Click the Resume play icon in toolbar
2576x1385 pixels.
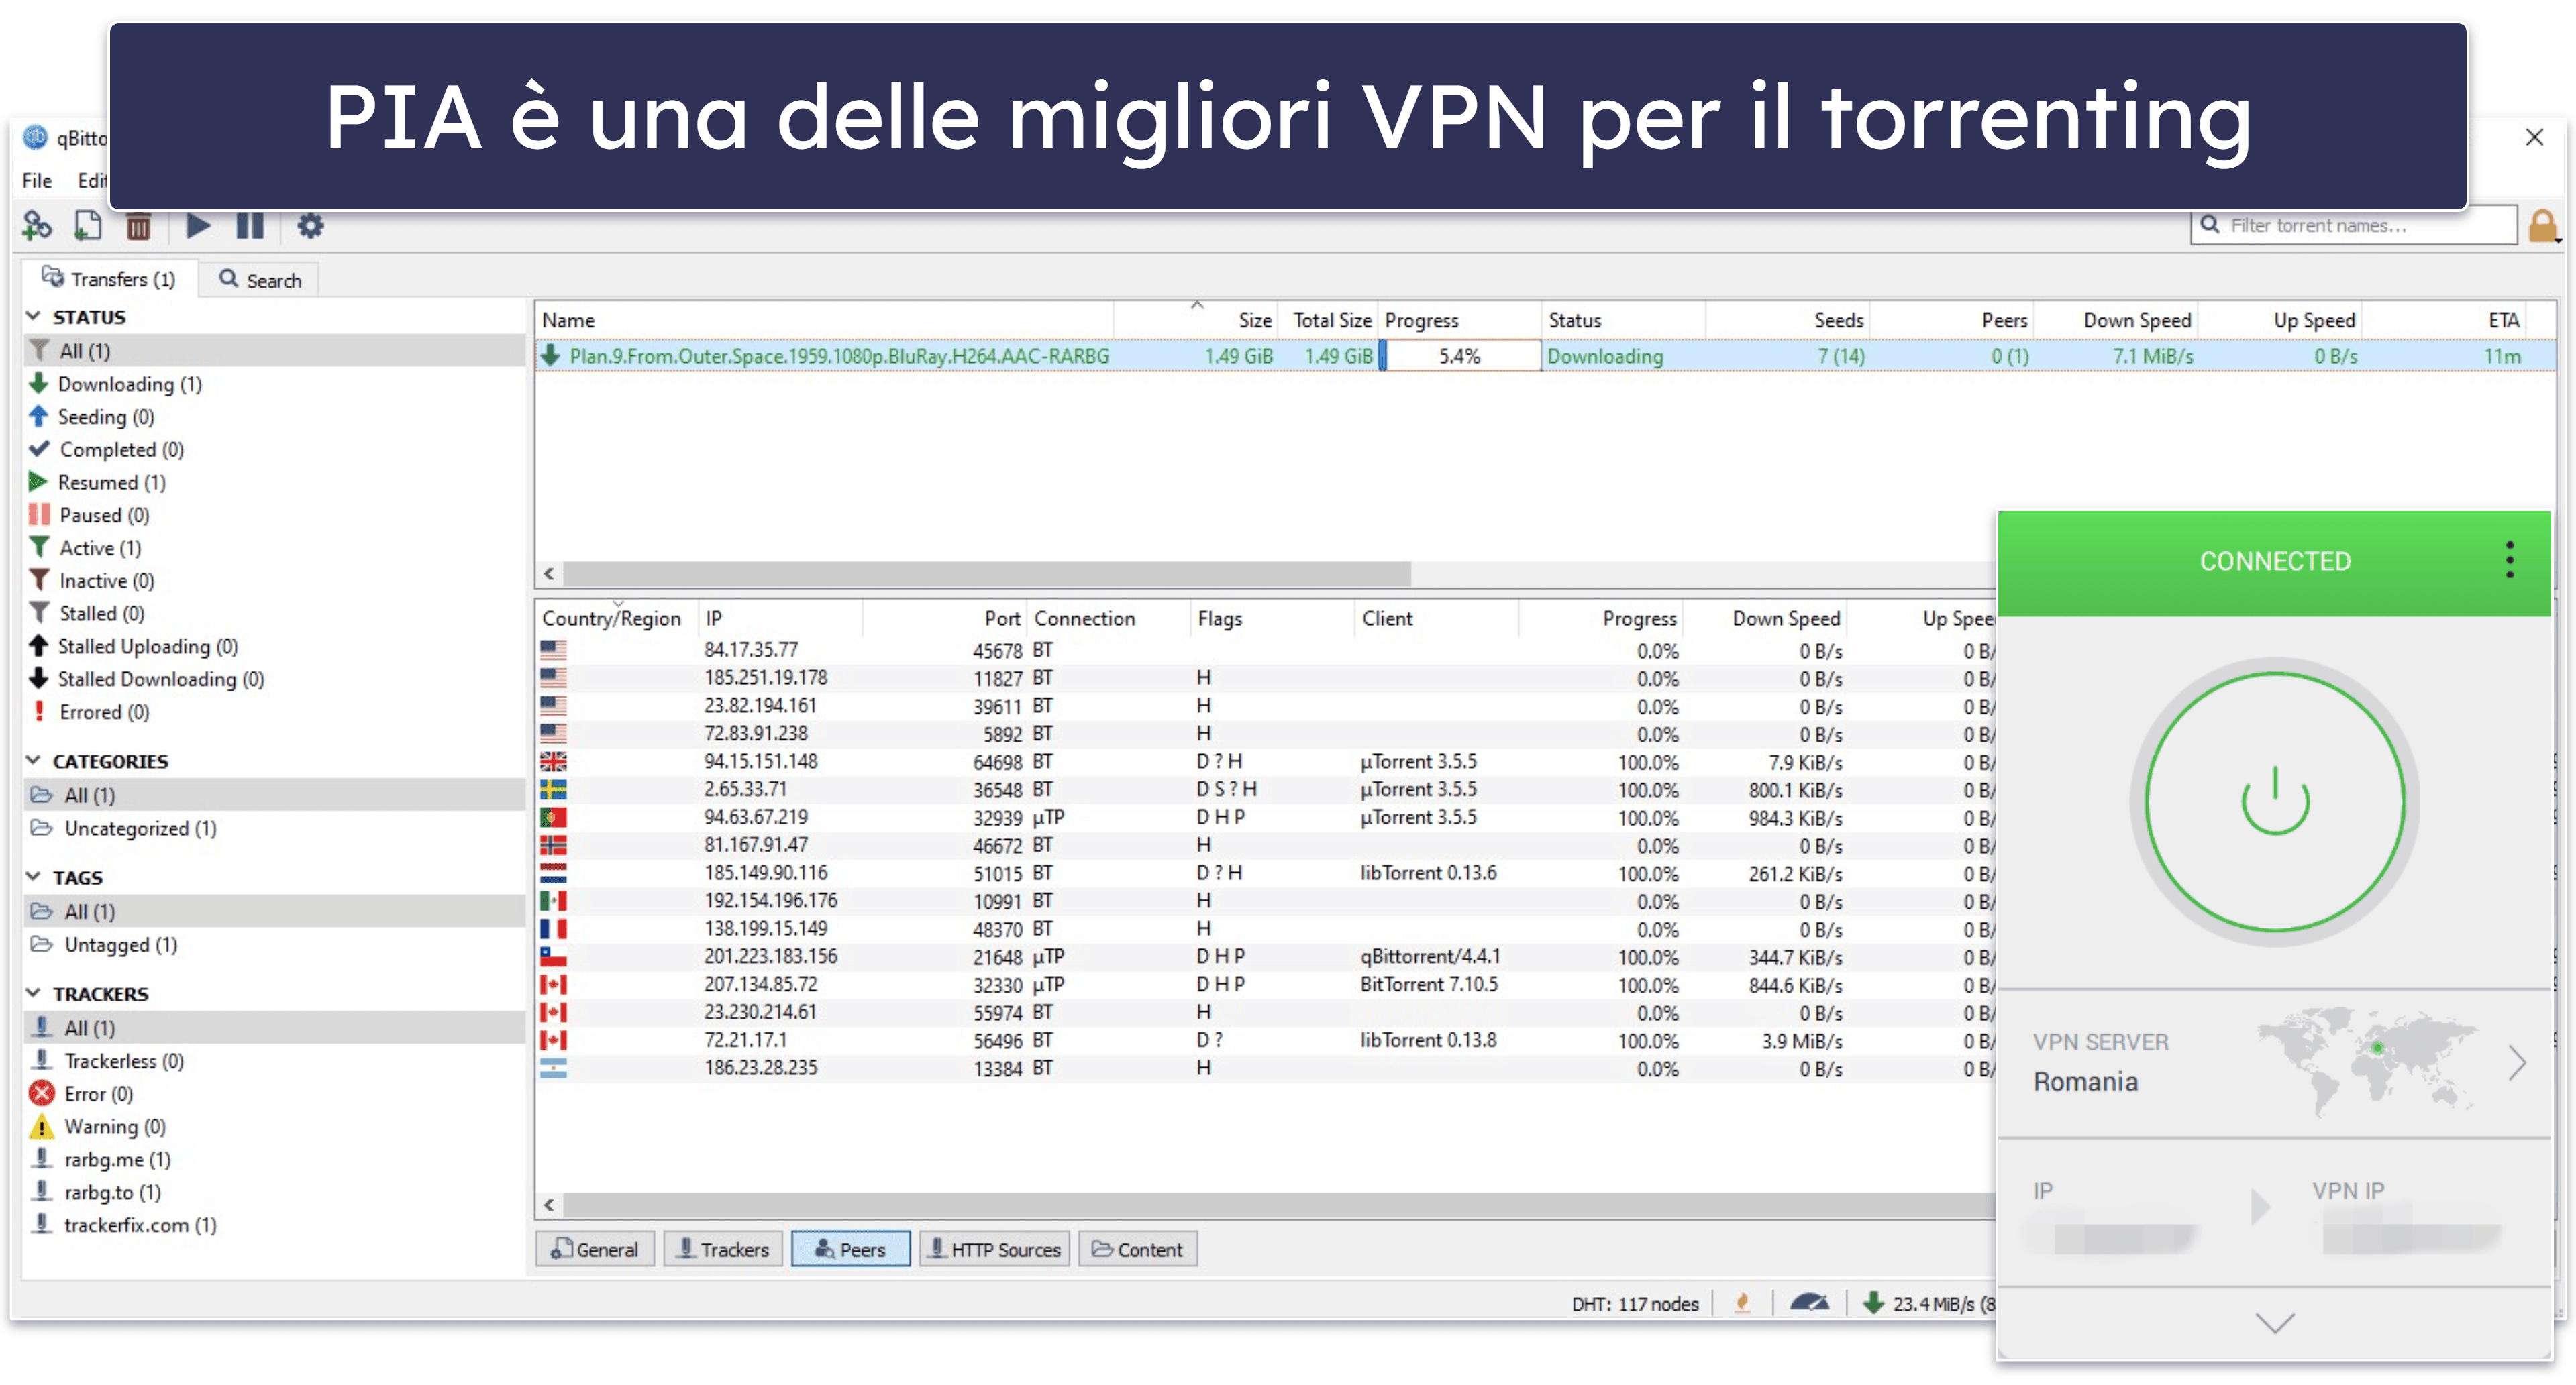(x=198, y=226)
